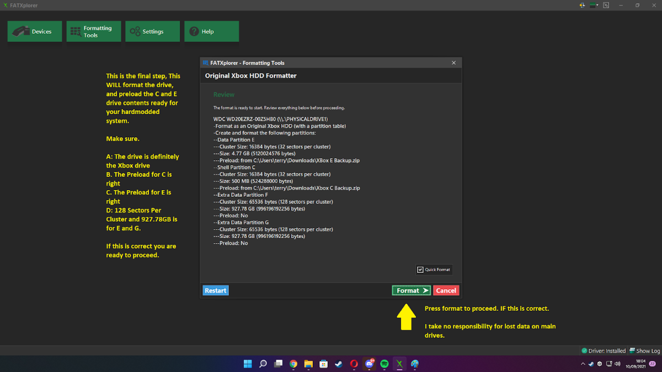
Task: Open the Paint app from taskbar
Action: 415,364
